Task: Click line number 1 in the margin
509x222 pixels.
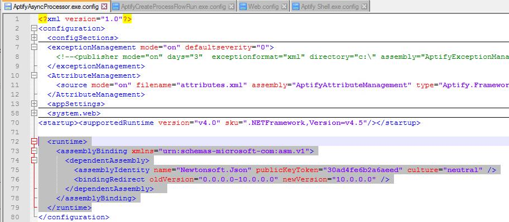Action: tap(17, 19)
